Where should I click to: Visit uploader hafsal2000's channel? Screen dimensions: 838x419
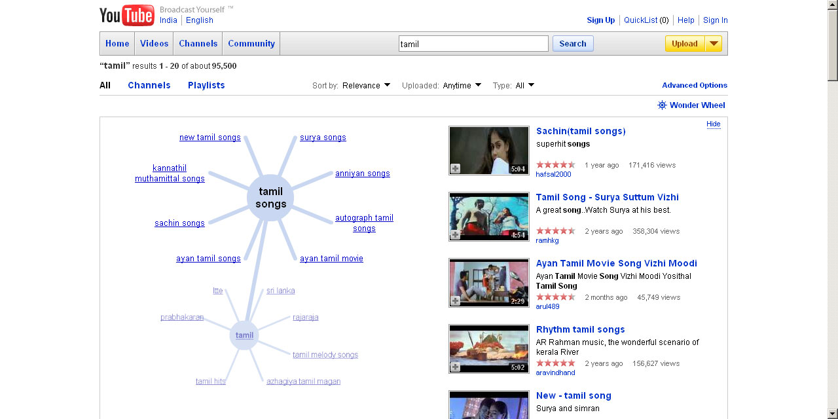click(553, 174)
